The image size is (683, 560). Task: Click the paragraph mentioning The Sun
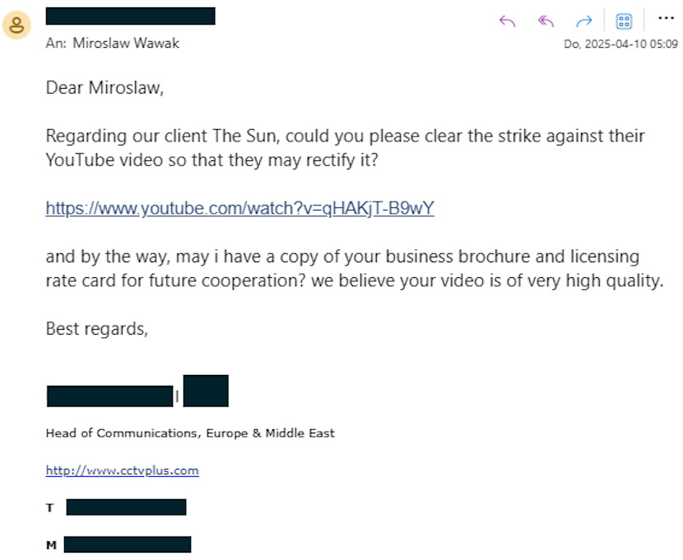pyautogui.click(x=345, y=148)
